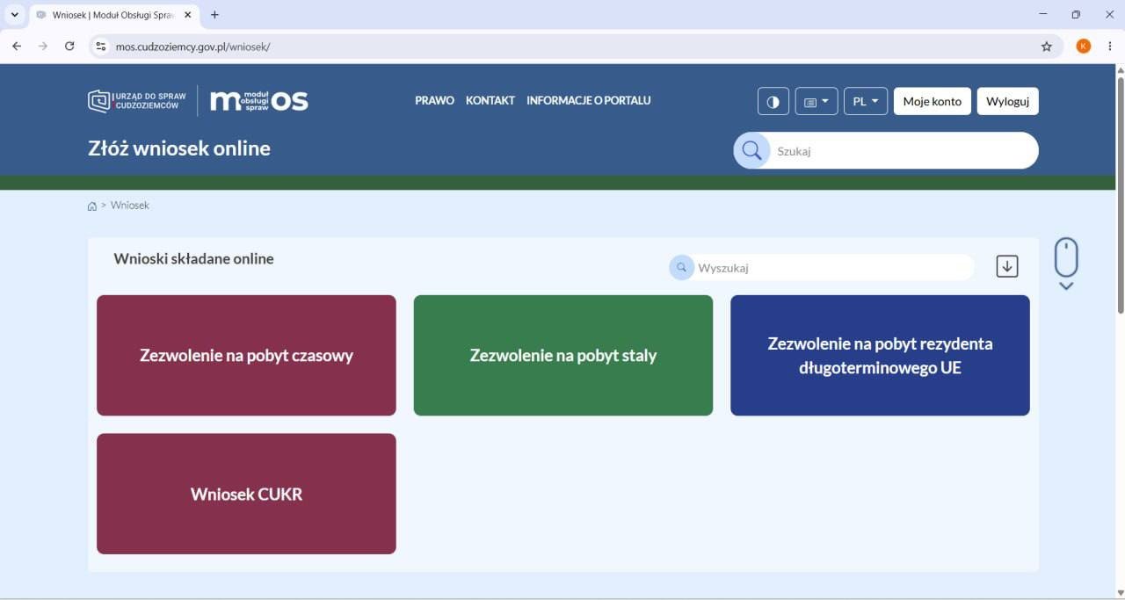Image resolution: width=1125 pixels, height=600 pixels.
Task: Bookmark this page with star icon
Action: point(1046,47)
